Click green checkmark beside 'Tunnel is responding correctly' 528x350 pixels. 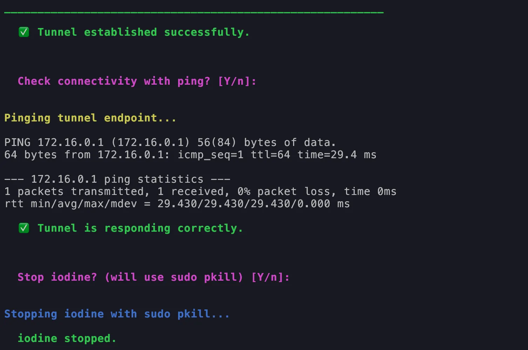(24, 228)
